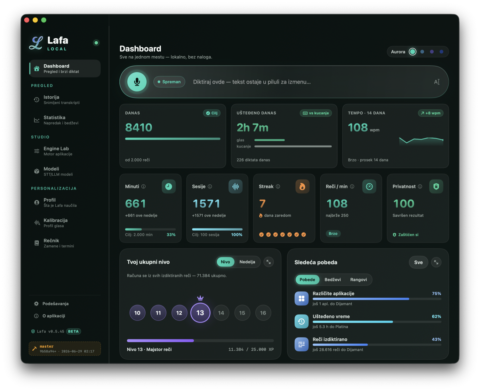Open the Sve filter in Sledeća pobeda

pos(418,262)
